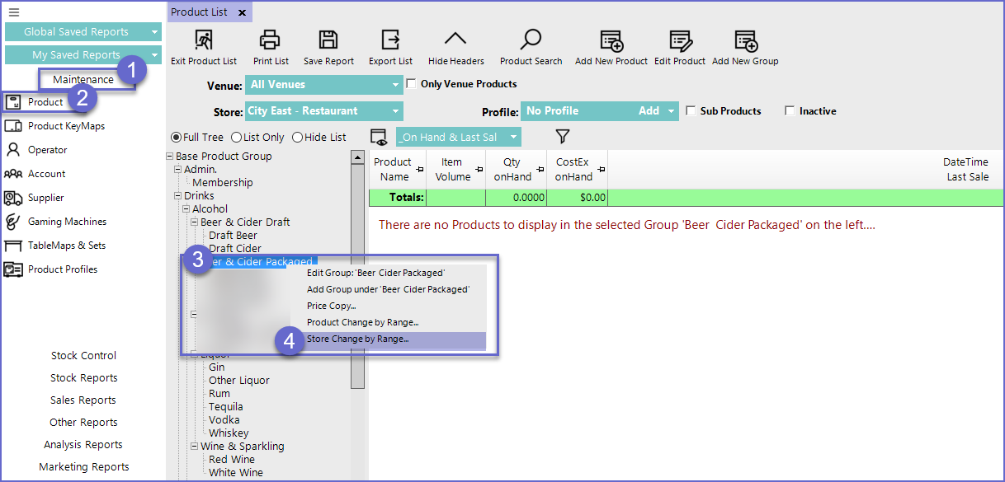Open the Venue dropdown

click(x=395, y=85)
